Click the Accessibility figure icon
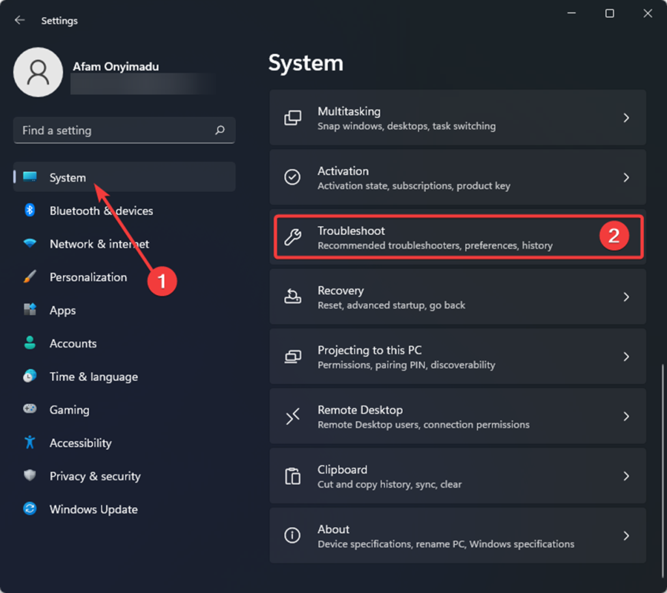Viewport: 667px width, 593px height. coord(30,442)
